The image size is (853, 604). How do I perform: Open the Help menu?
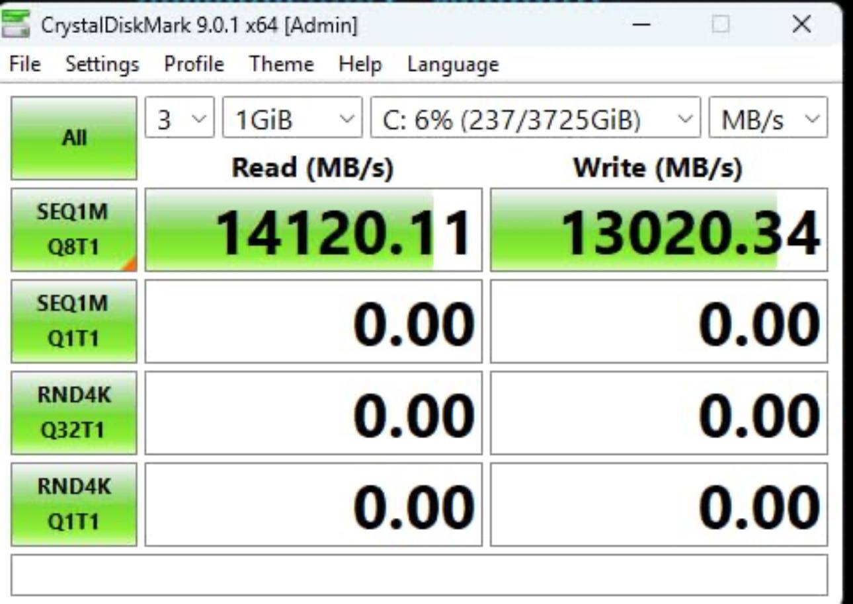tap(360, 64)
